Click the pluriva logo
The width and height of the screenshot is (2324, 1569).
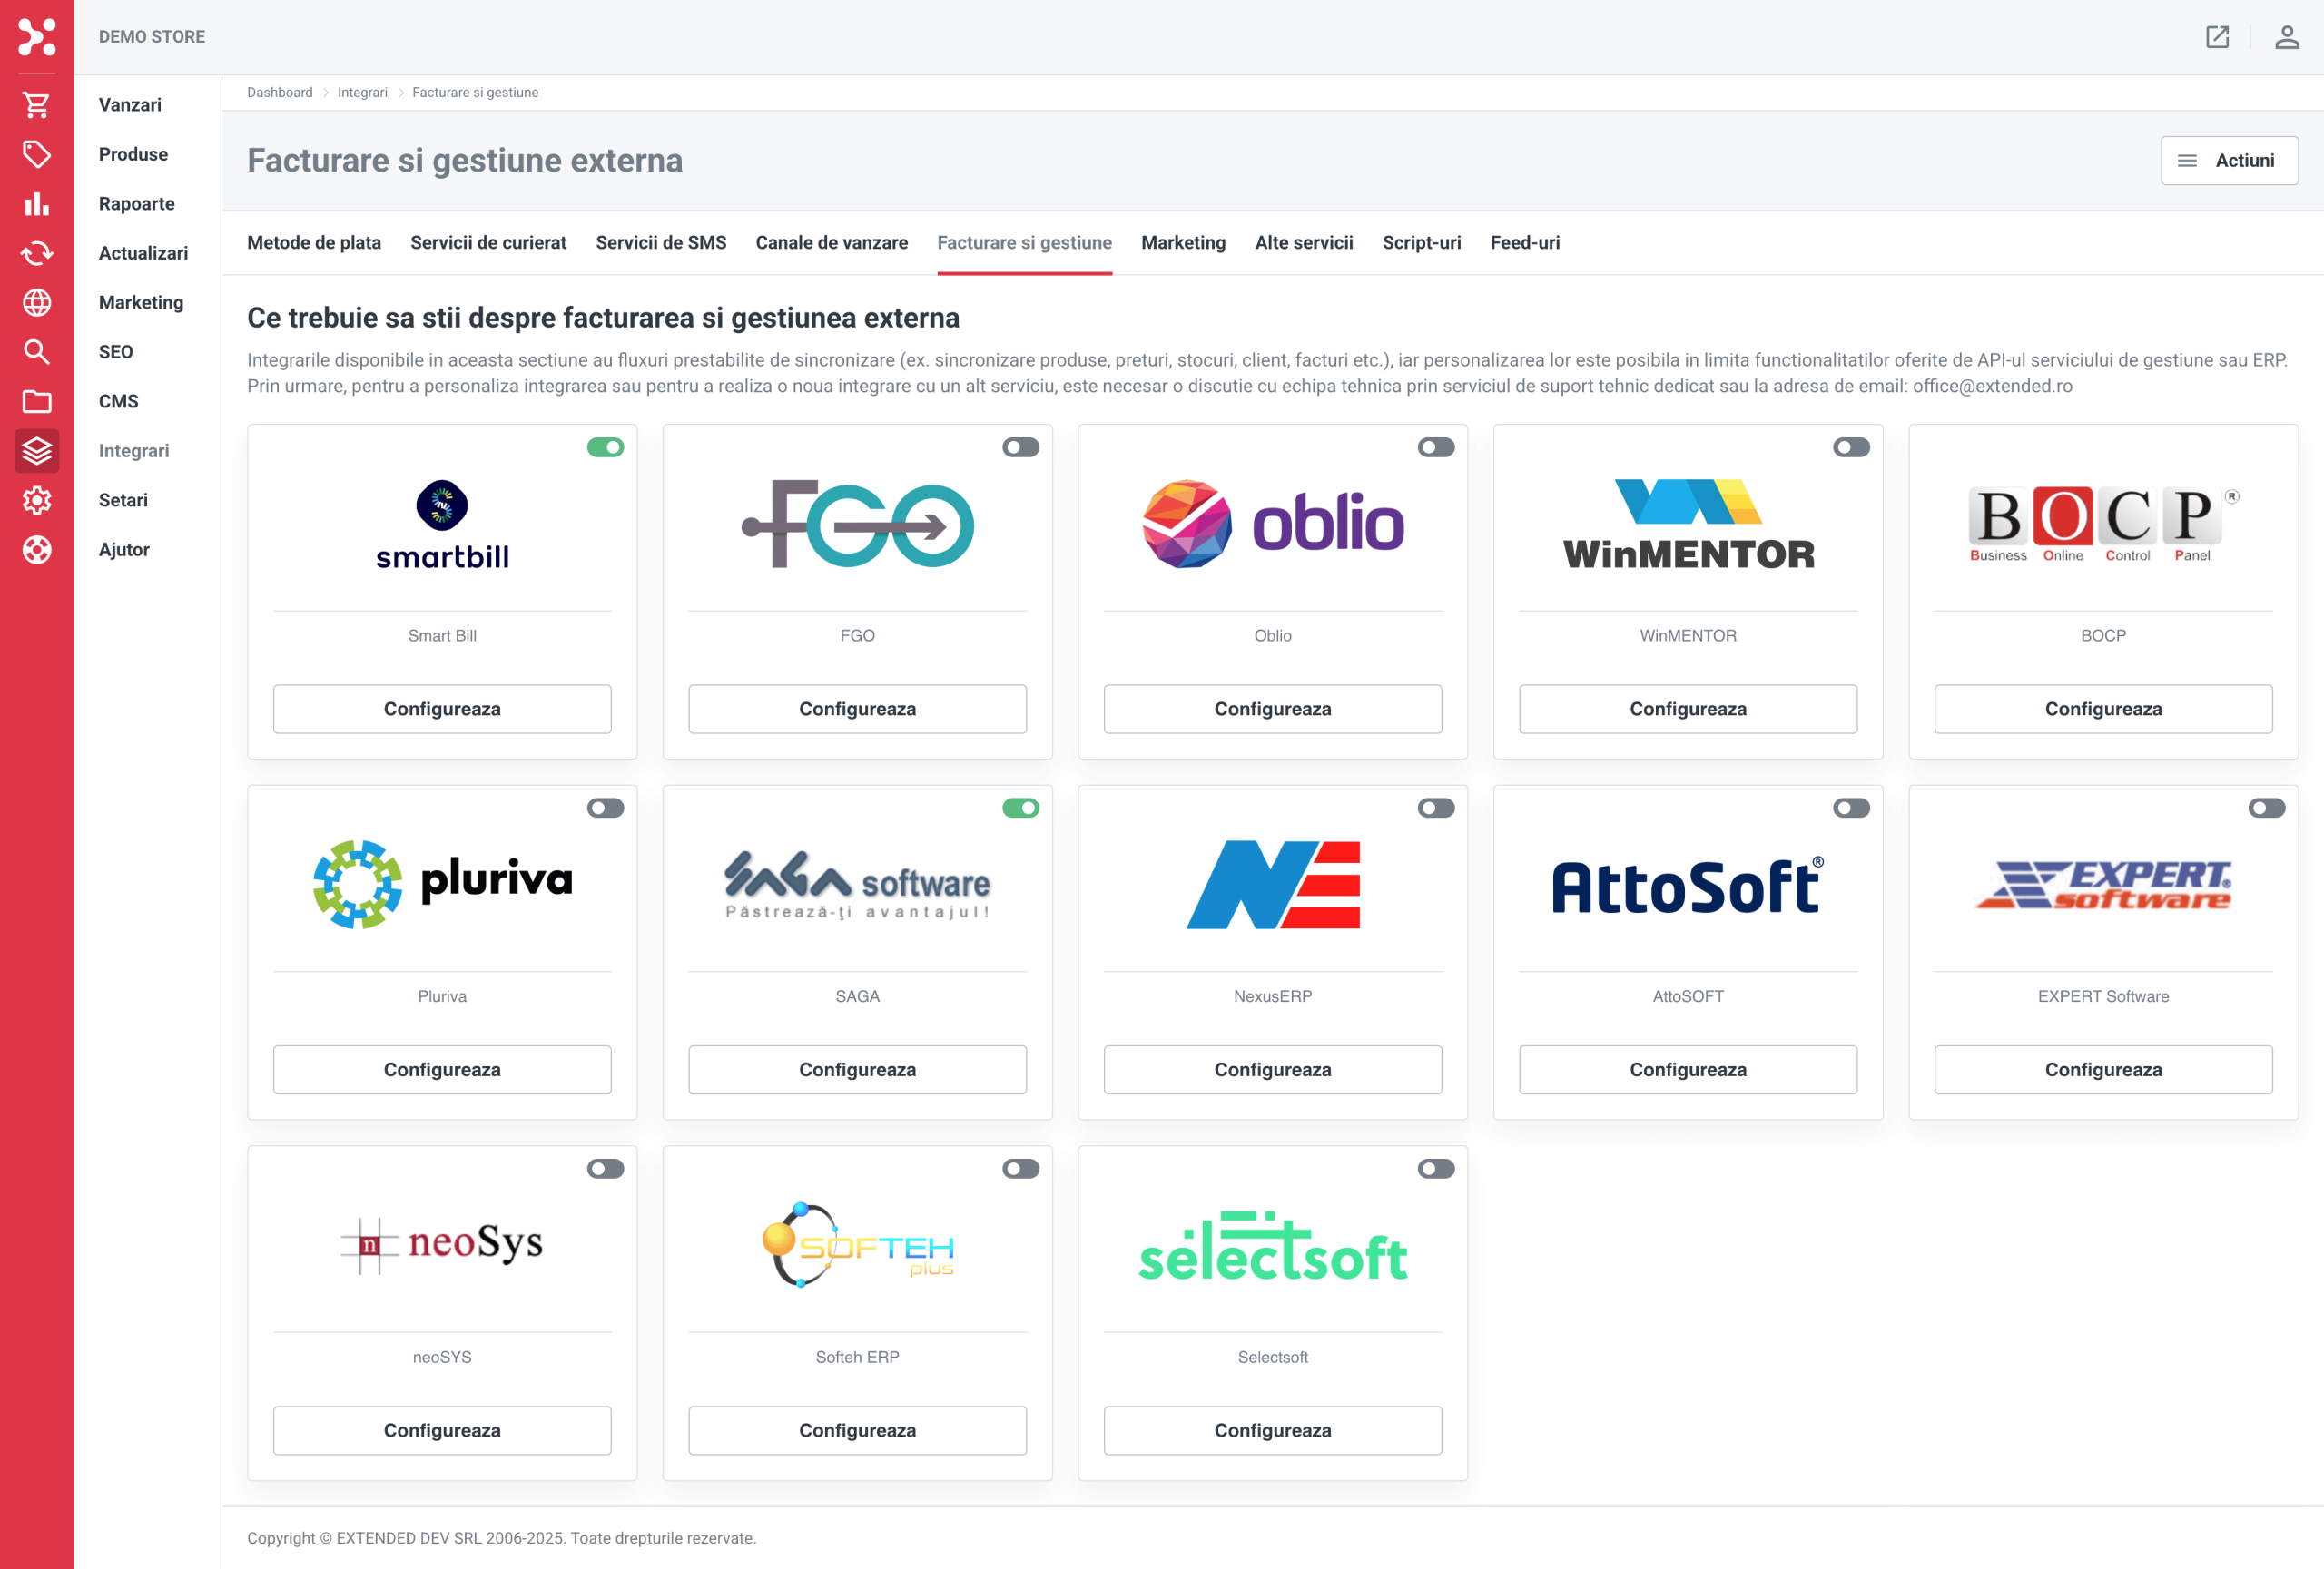(x=442, y=885)
